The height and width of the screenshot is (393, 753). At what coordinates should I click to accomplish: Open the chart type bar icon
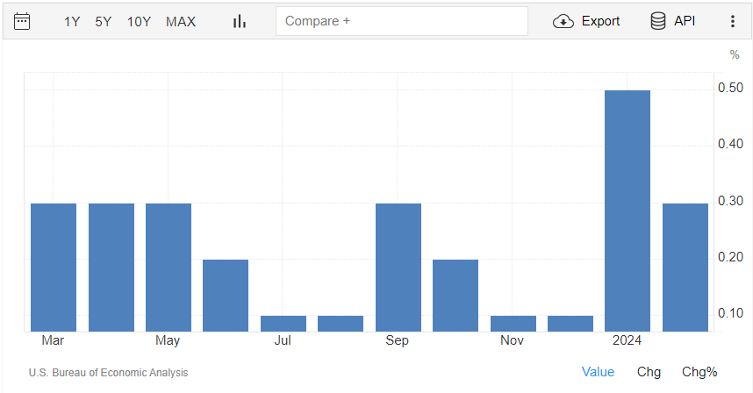239,21
